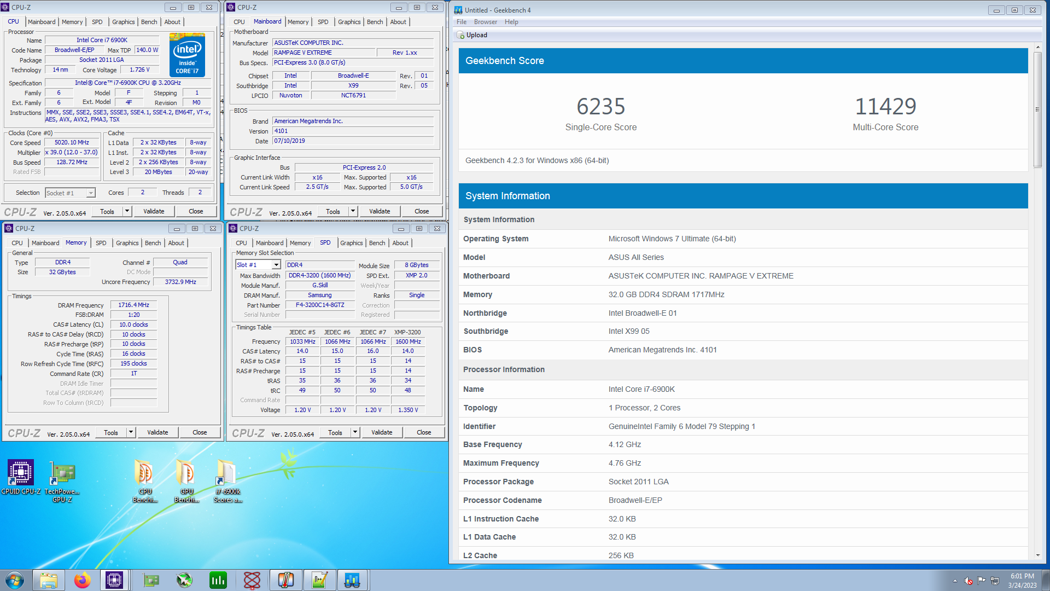Open the Action Center flag tray icon
Screen dimensions: 1050x591
[982, 581]
